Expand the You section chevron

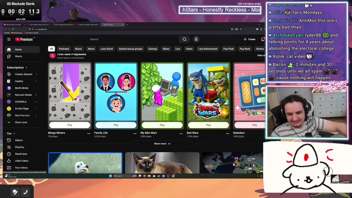[x=14, y=133]
